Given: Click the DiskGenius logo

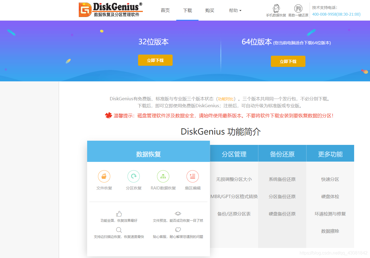Looking at the screenshot, I should (111, 10).
